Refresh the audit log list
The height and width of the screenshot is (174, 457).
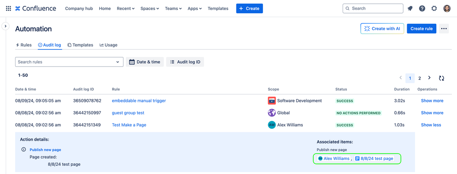[x=441, y=78]
